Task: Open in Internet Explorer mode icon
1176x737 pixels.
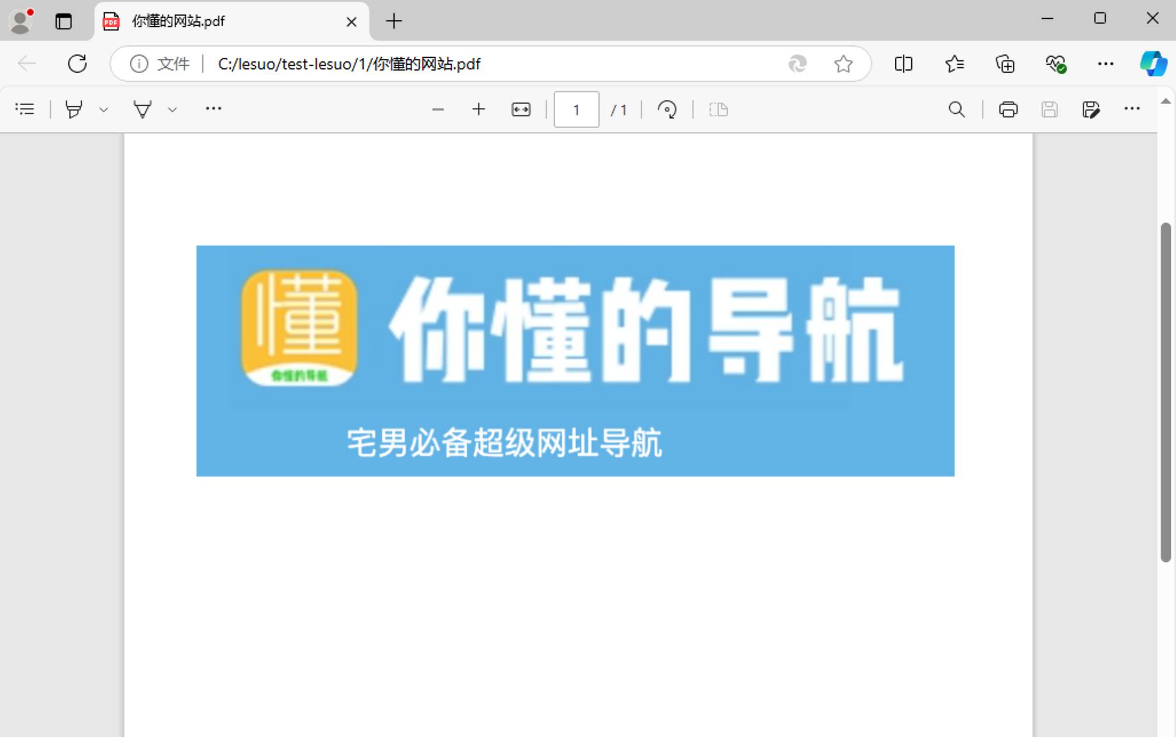Action: 797,64
